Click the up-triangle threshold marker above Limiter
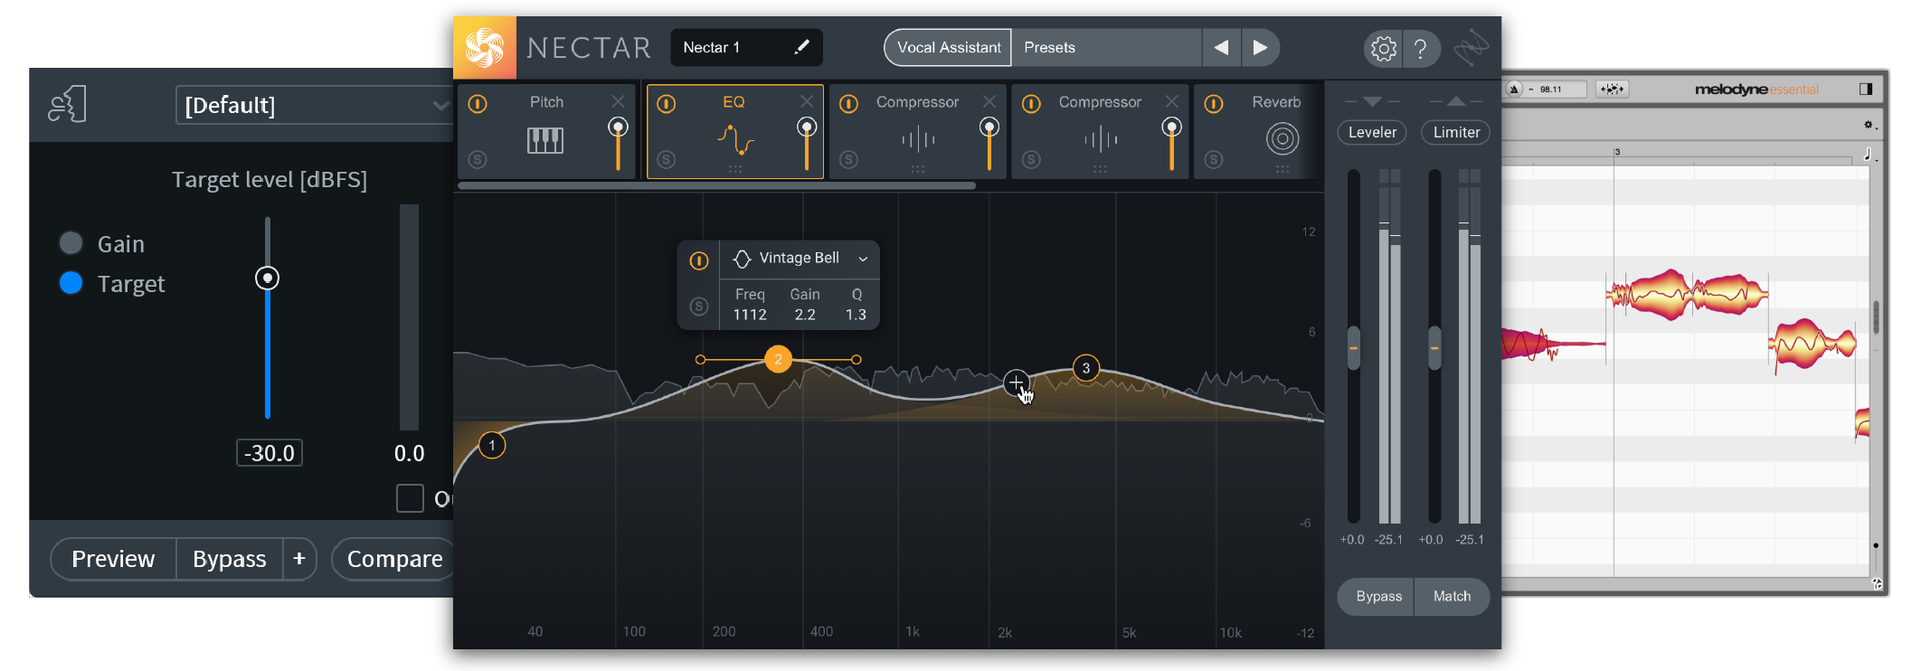Screen dimensions: 1912x671 (x=1456, y=101)
